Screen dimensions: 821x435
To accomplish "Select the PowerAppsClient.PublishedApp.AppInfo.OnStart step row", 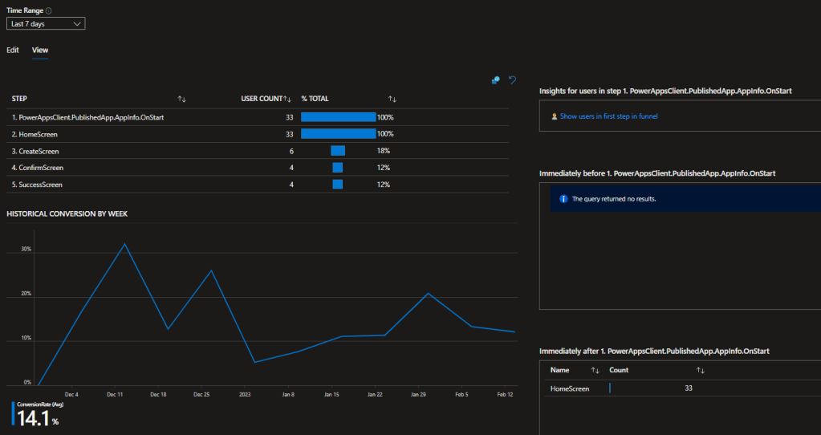I will (x=88, y=117).
